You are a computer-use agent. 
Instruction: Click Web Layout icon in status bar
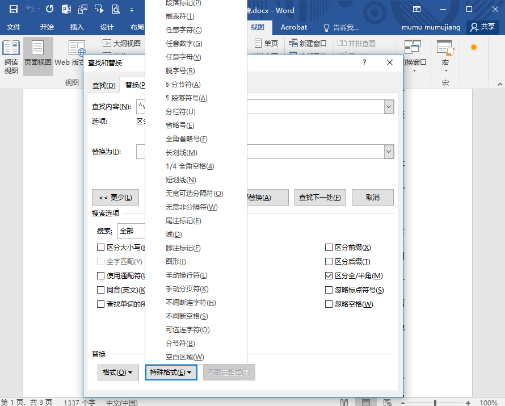click(x=388, y=402)
